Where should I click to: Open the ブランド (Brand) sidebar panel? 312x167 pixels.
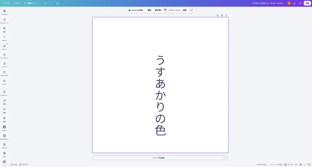(x=4, y=47)
